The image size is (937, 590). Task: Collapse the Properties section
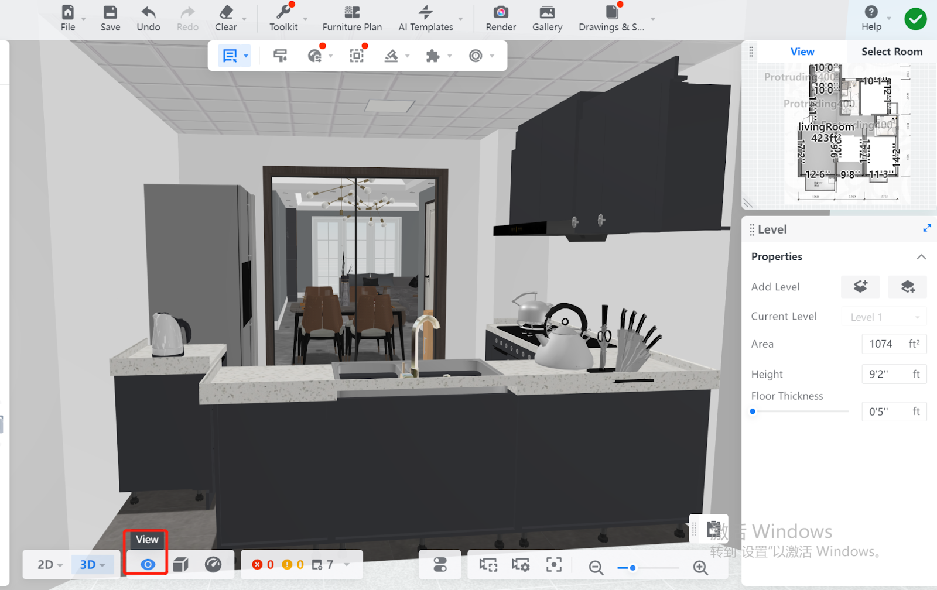(921, 257)
